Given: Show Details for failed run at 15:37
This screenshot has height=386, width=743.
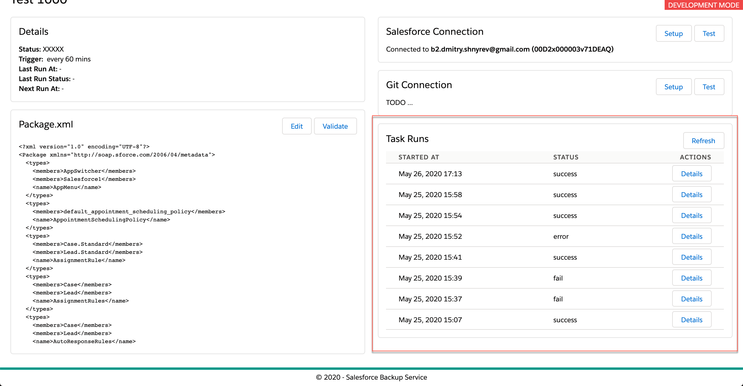Looking at the screenshot, I should pyautogui.click(x=692, y=299).
